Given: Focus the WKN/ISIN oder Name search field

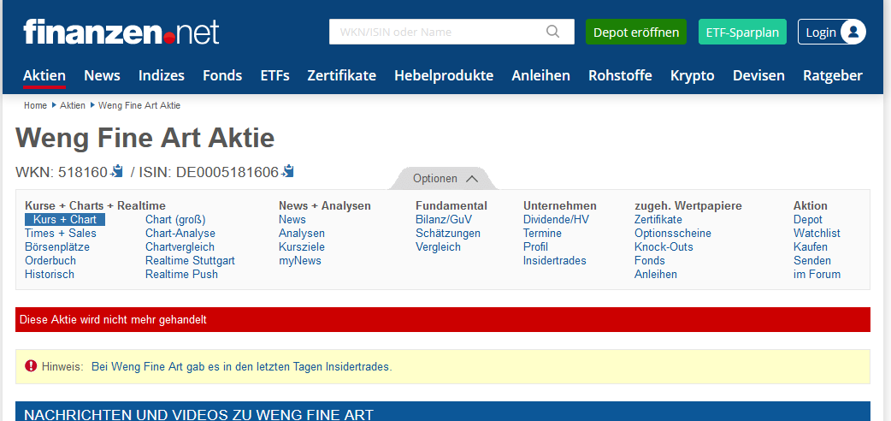Looking at the screenshot, I should point(451,32).
